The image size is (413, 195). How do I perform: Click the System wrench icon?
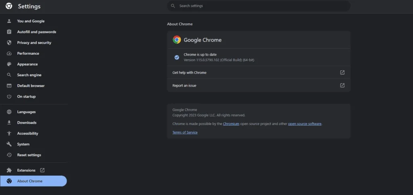click(x=9, y=144)
